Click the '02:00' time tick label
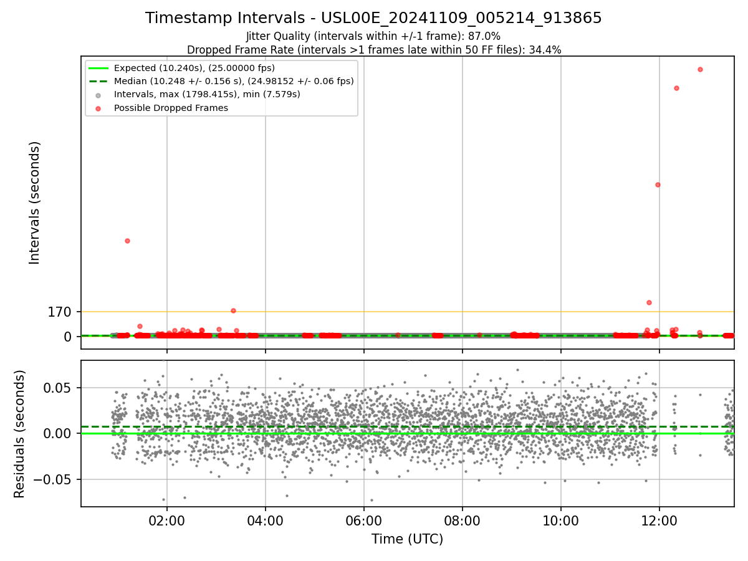This screenshot has height=561, width=748. (167, 520)
